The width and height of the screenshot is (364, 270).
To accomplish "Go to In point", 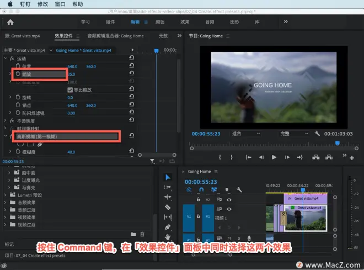I will (248, 157).
